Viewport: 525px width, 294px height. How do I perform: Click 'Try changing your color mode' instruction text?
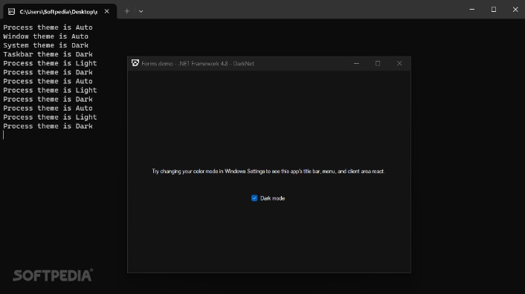point(268,171)
